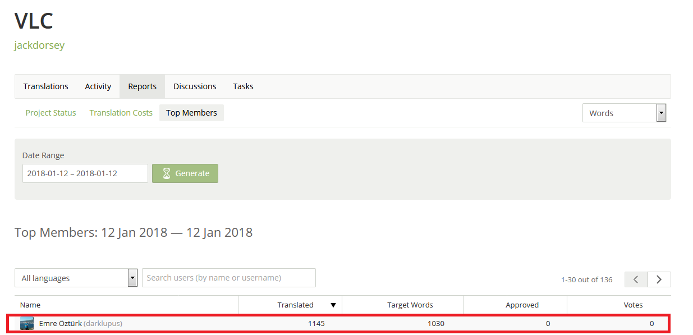The image size is (693, 335).
Task: Sort by Approved column header
Action: pyautogui.click(x=522, y=305)
